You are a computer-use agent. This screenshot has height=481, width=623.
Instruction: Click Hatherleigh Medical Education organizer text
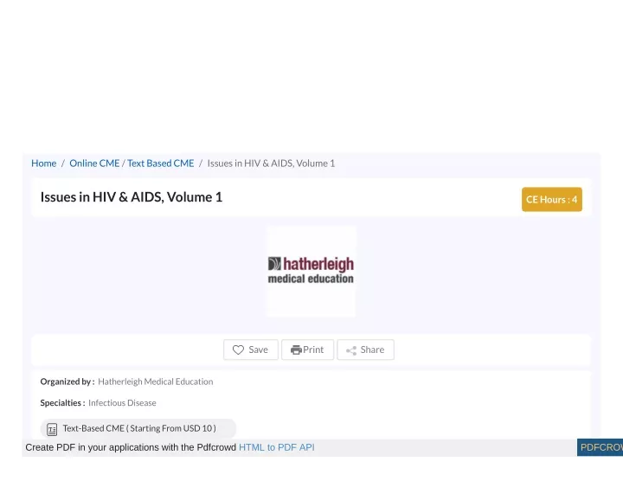[156, 382]
